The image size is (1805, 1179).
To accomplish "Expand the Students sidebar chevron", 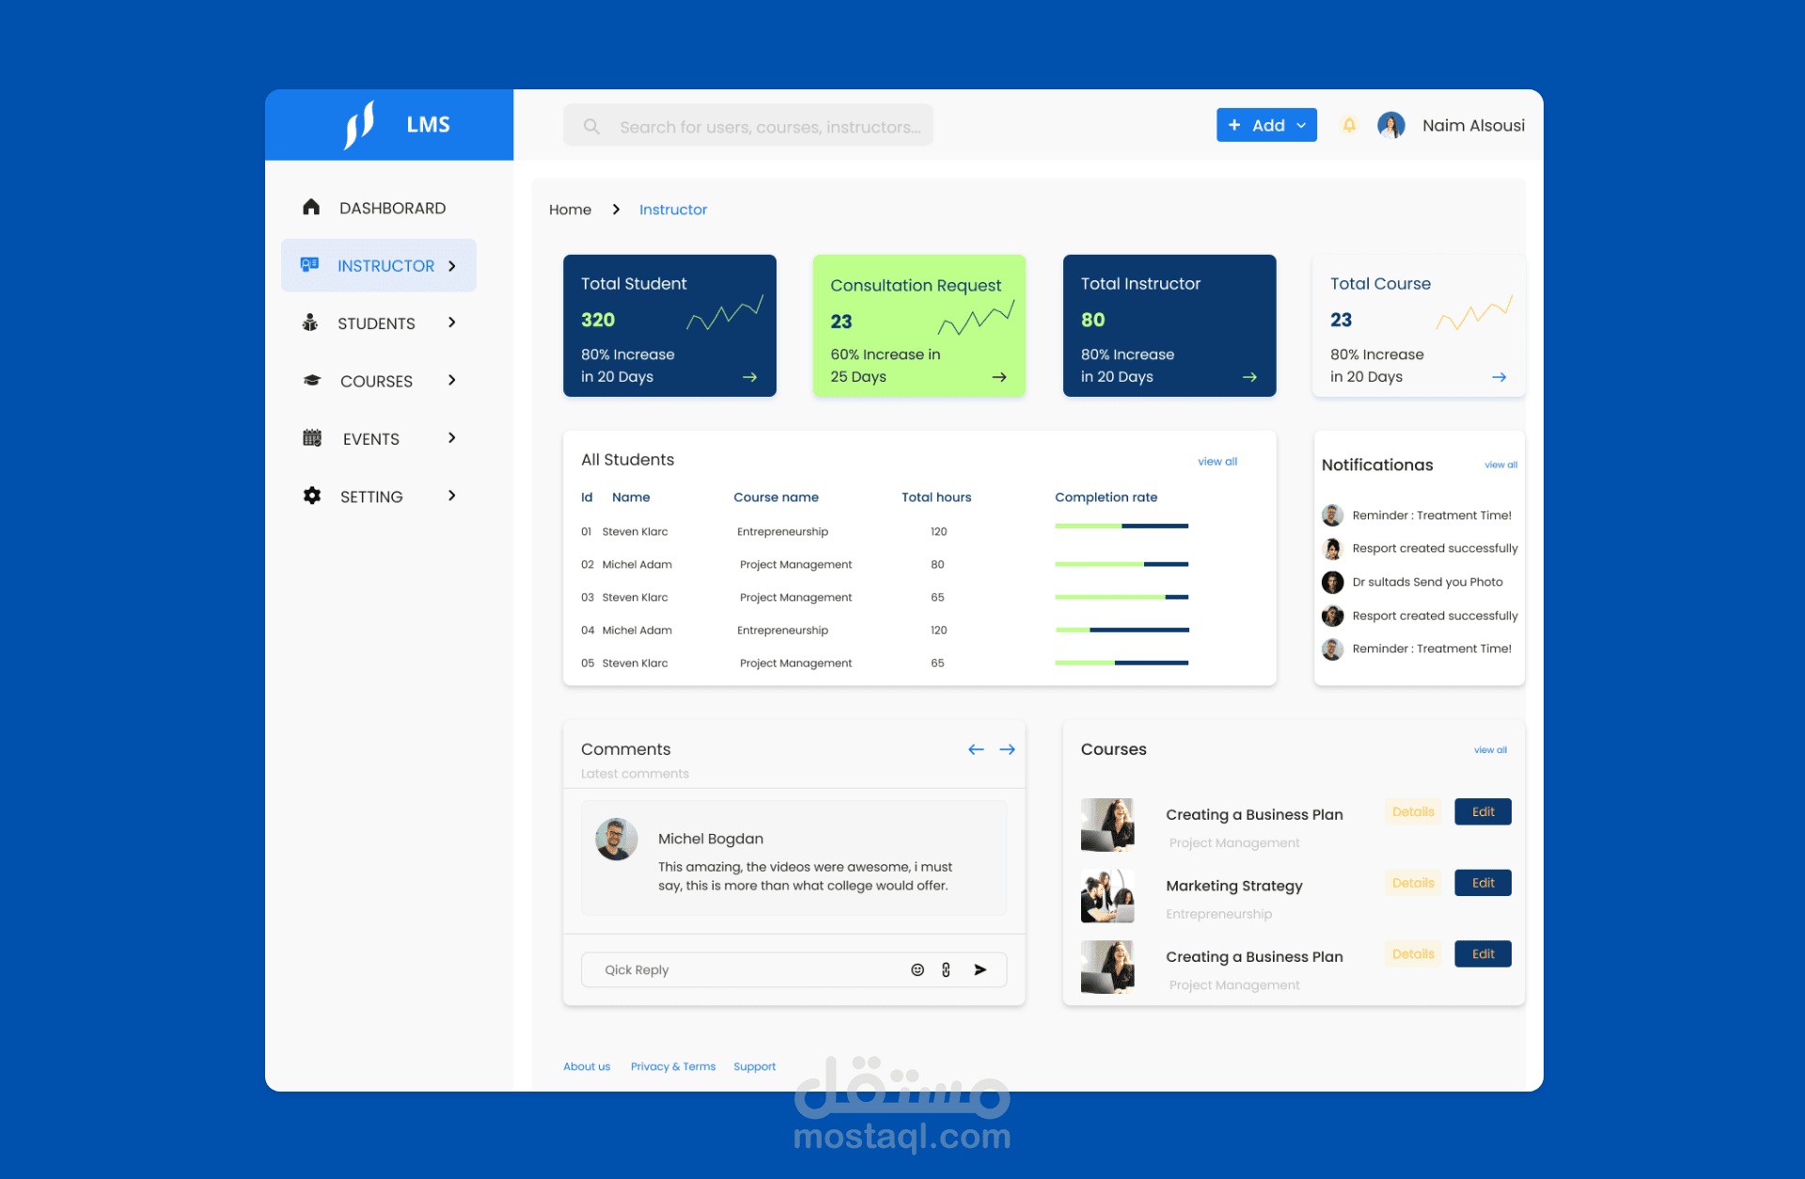I will [x=452, y=322].
